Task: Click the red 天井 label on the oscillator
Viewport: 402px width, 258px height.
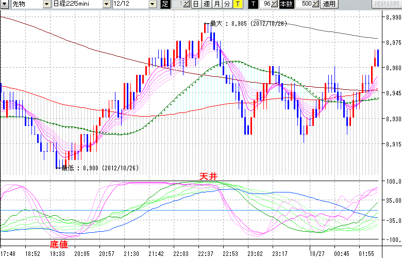Action: 209,176
